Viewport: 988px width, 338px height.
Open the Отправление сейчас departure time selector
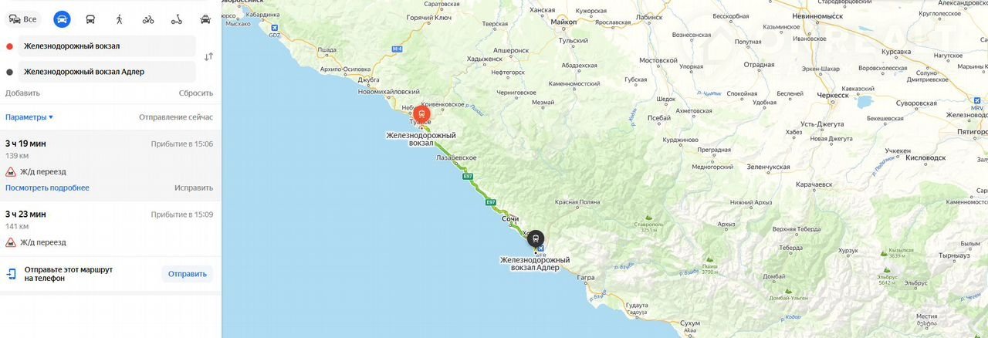point(176,117)
